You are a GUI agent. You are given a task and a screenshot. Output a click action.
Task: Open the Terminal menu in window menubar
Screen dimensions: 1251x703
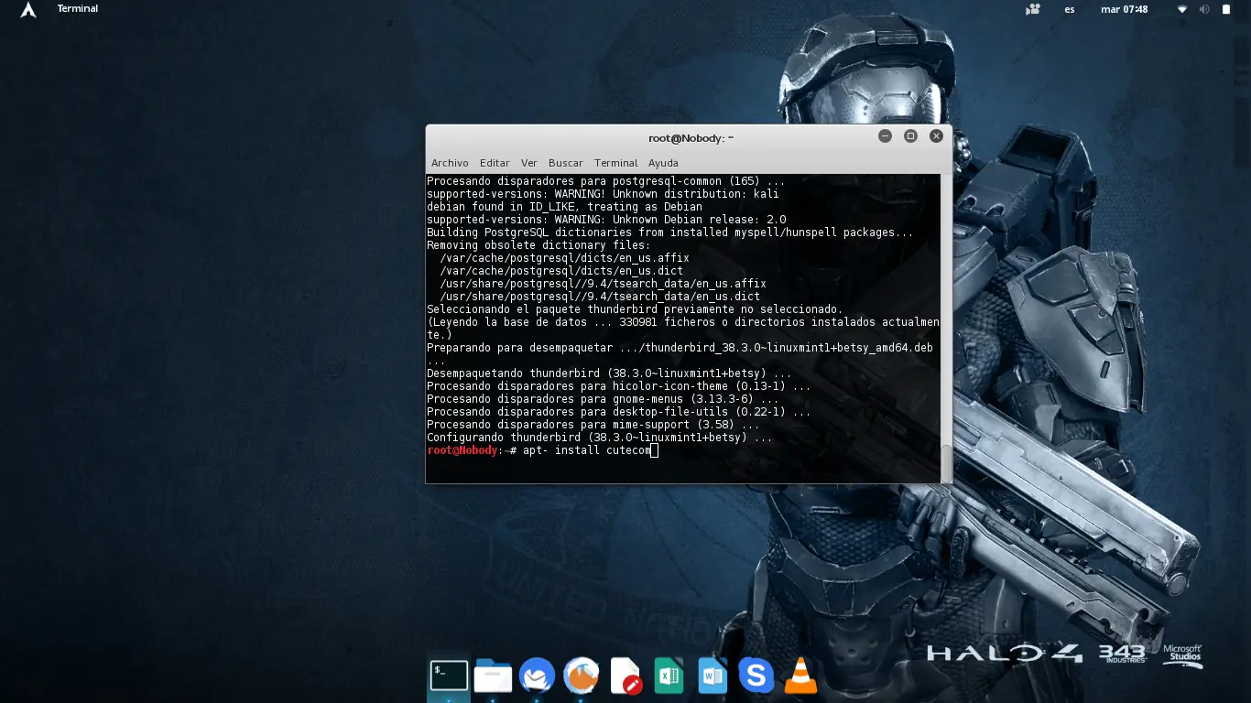tap(615, 163)
